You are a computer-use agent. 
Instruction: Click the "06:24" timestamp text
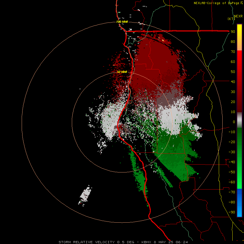[x=182, y=242]
